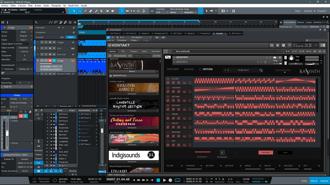This screenshot has height=185, width=330.
Task: Search Bassynth presets with magnifier icon
Action: 261,70
